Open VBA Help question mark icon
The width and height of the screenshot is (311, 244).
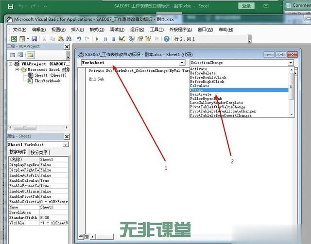pyautogui.click(x=167, y=39)
